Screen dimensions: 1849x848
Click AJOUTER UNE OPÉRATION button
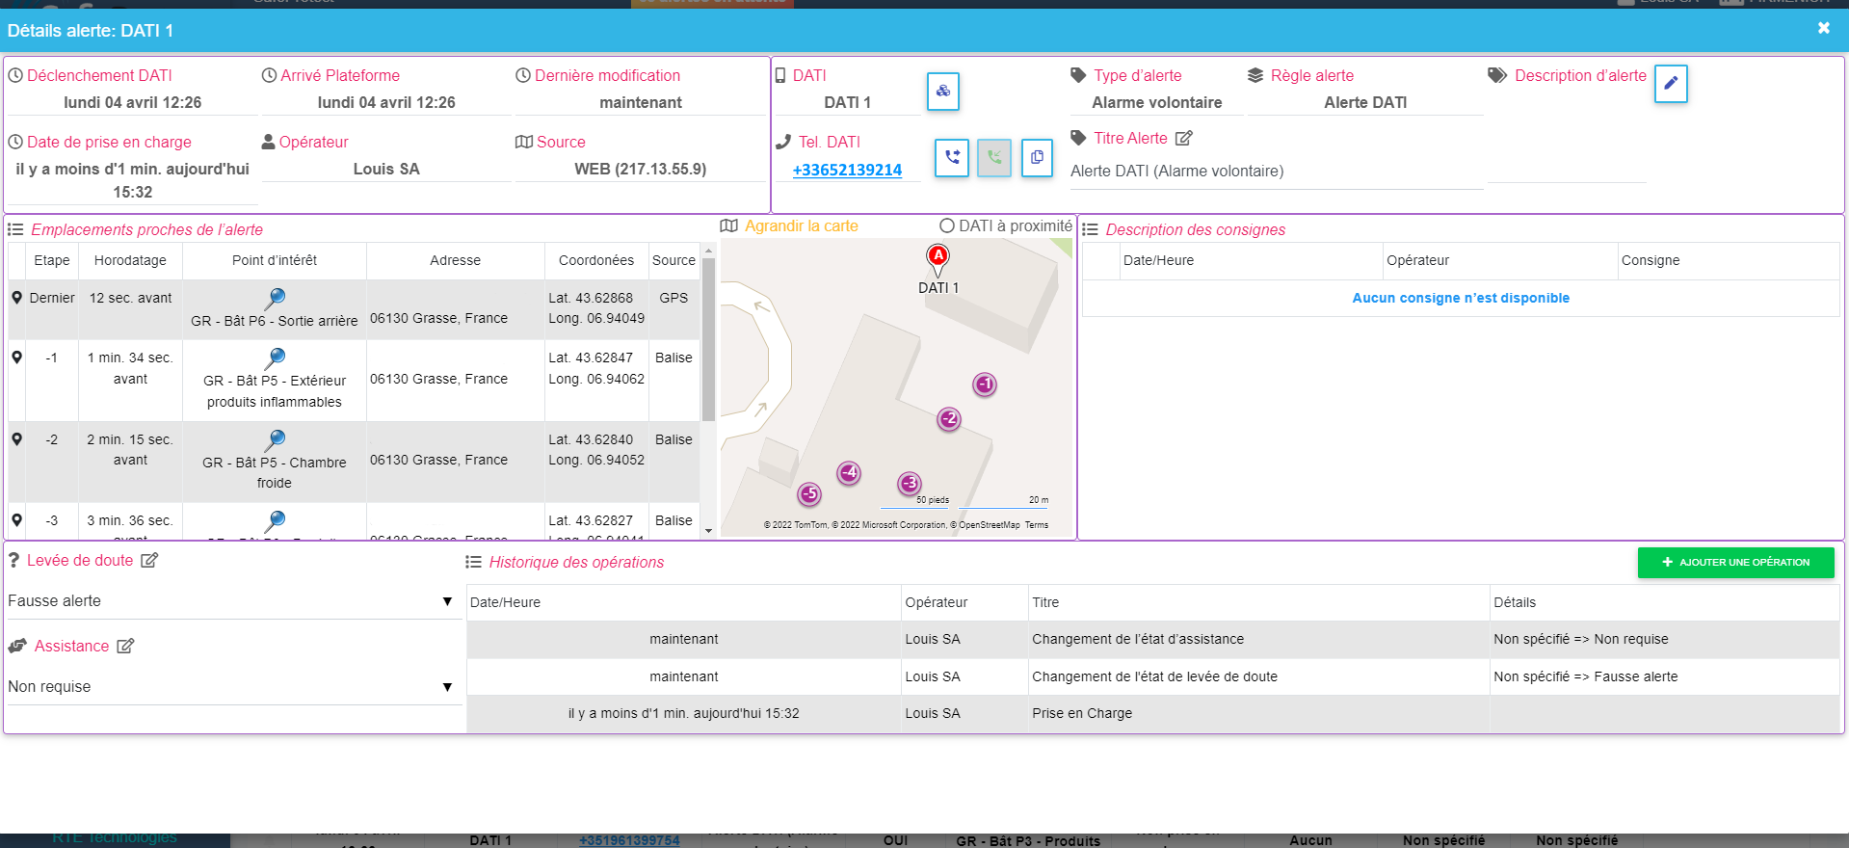tap(1735, 563)
